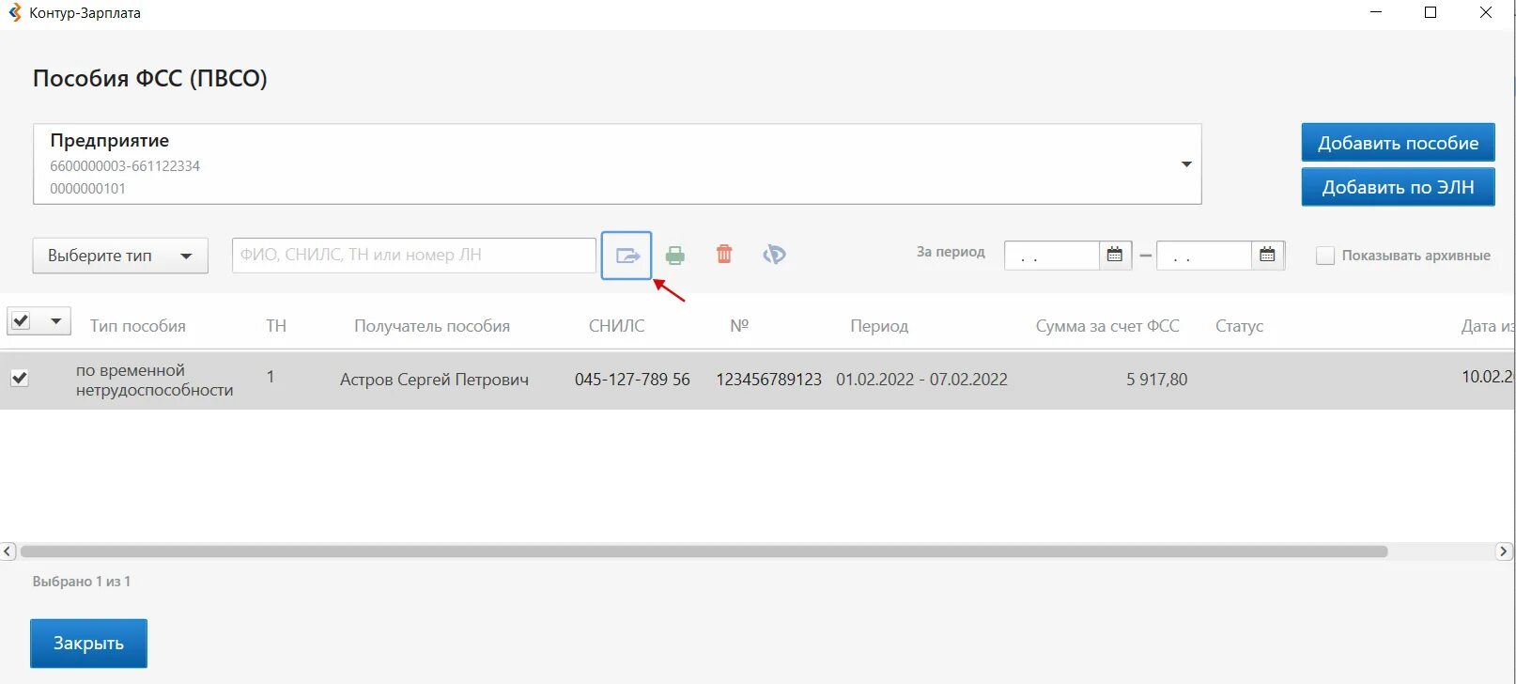1516x684 pixels.
Task: Toggle the select-all header checkbox
Action: coord(21,321)
